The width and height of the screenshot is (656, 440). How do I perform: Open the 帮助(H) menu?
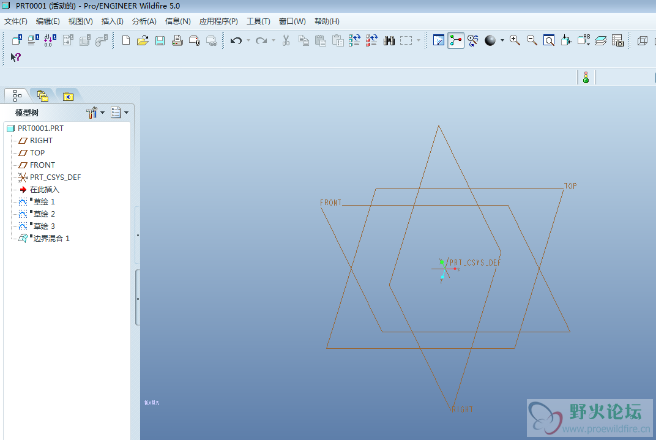[327, 21]
